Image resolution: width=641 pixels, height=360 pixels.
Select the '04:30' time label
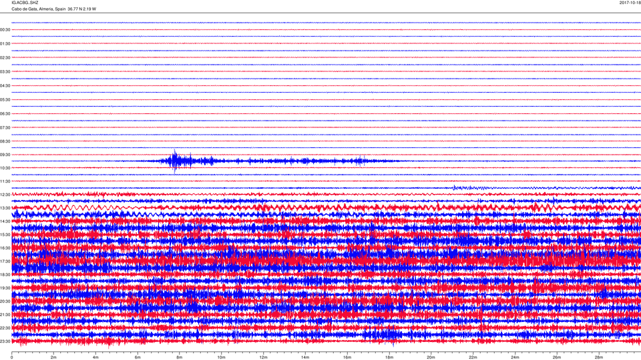pyautogui.click(x=5, y=86)
